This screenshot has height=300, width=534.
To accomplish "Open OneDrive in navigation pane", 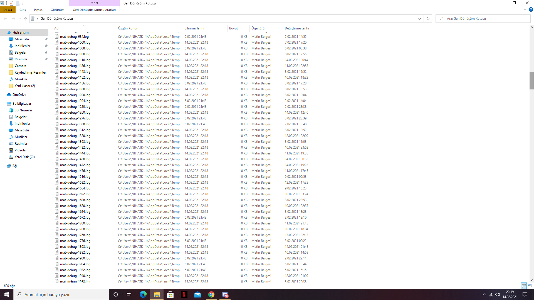I will (x=19, y=95).
